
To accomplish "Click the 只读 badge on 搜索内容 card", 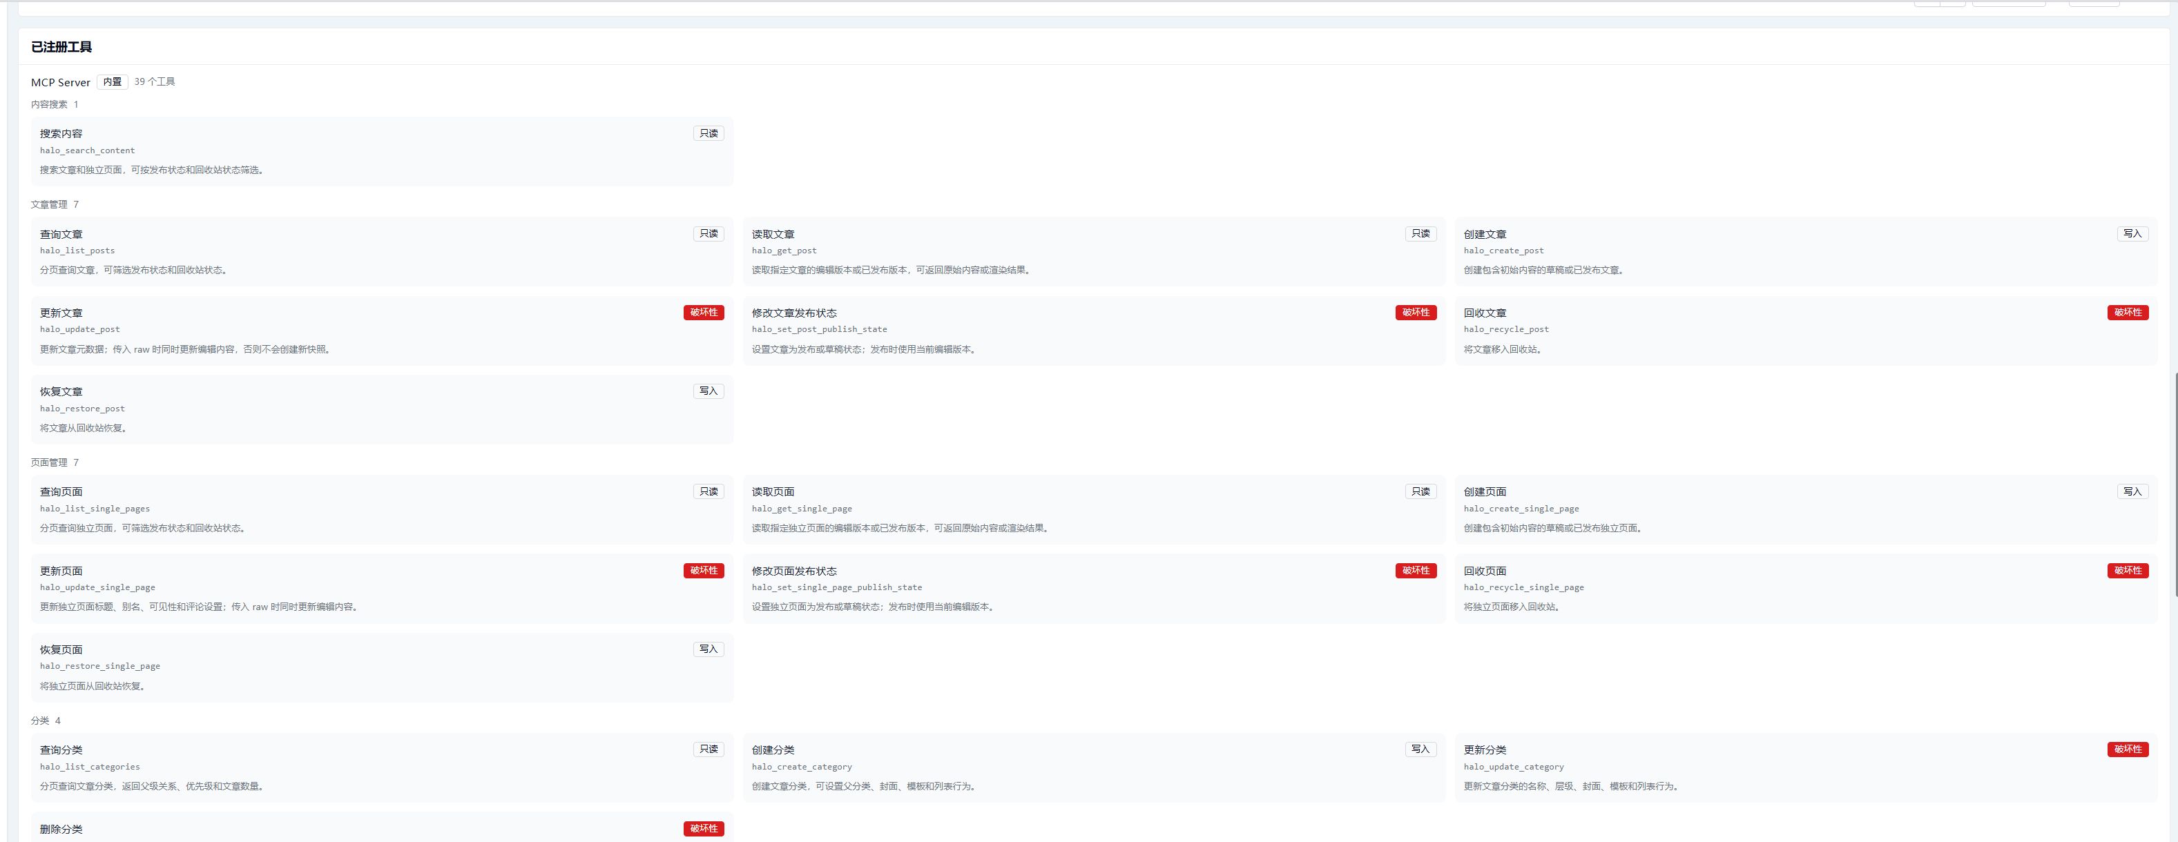I will [709, 134].
